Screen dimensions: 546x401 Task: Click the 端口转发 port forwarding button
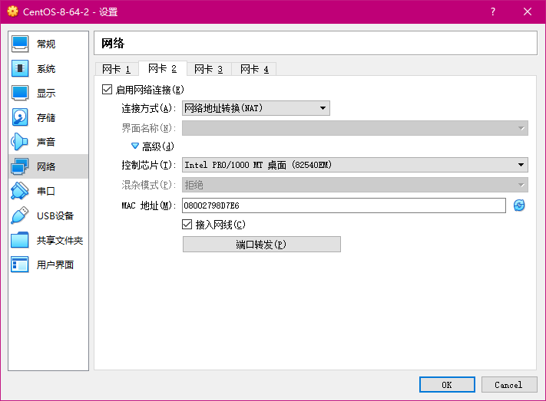[x=262, y=245]
